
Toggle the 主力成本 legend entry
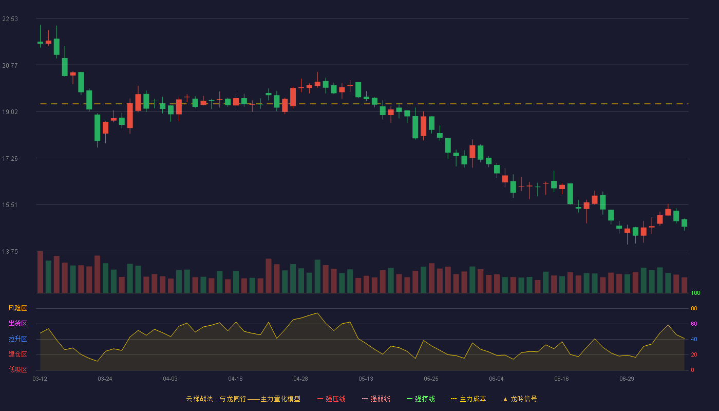[x=468, y=399]
